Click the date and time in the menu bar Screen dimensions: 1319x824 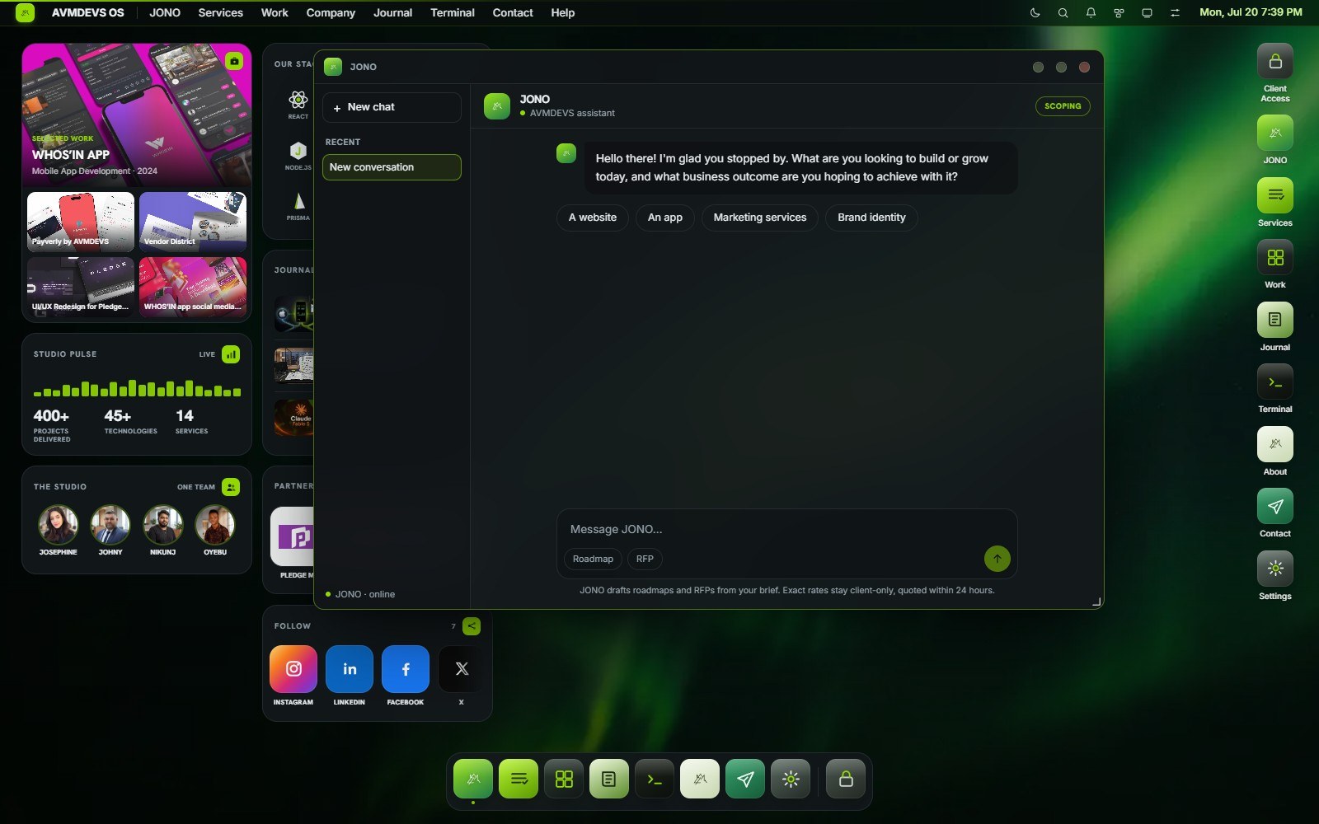pyautogui.click(x=1251, y=12)
